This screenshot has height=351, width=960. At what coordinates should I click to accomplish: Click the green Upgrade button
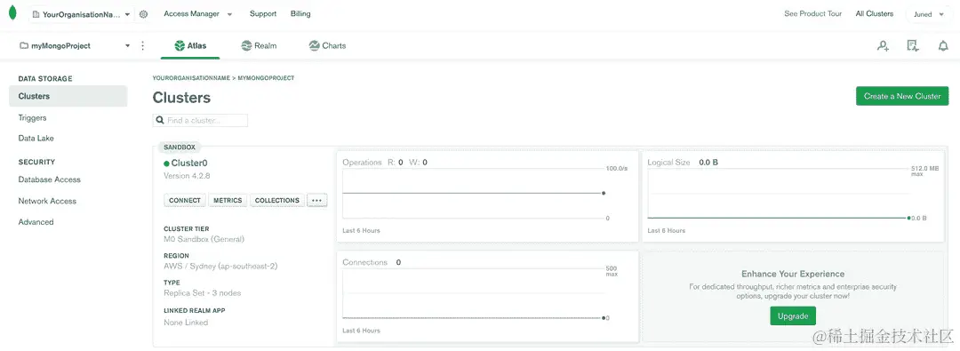click(793, 316)
